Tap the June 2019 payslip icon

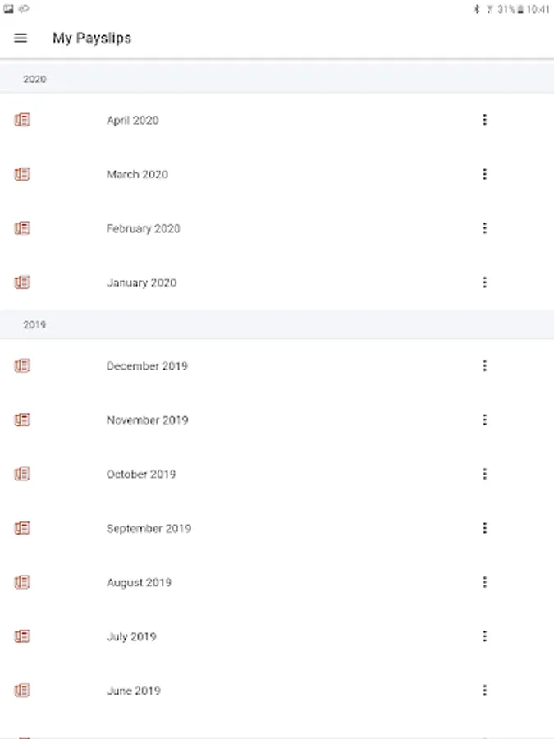pyautogui.click(x=22, y=690)
